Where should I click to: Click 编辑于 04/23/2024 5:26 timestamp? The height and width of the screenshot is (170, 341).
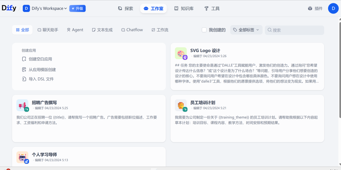point(210,56)
